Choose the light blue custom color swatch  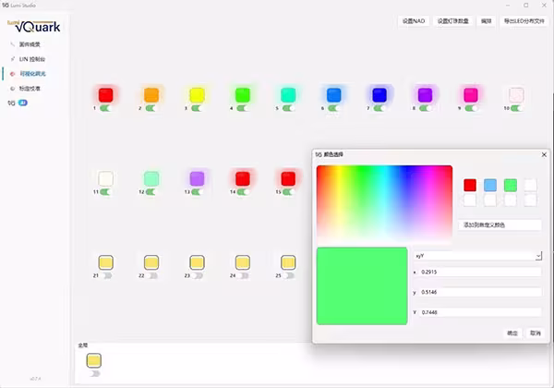click(x=490, y=185)
